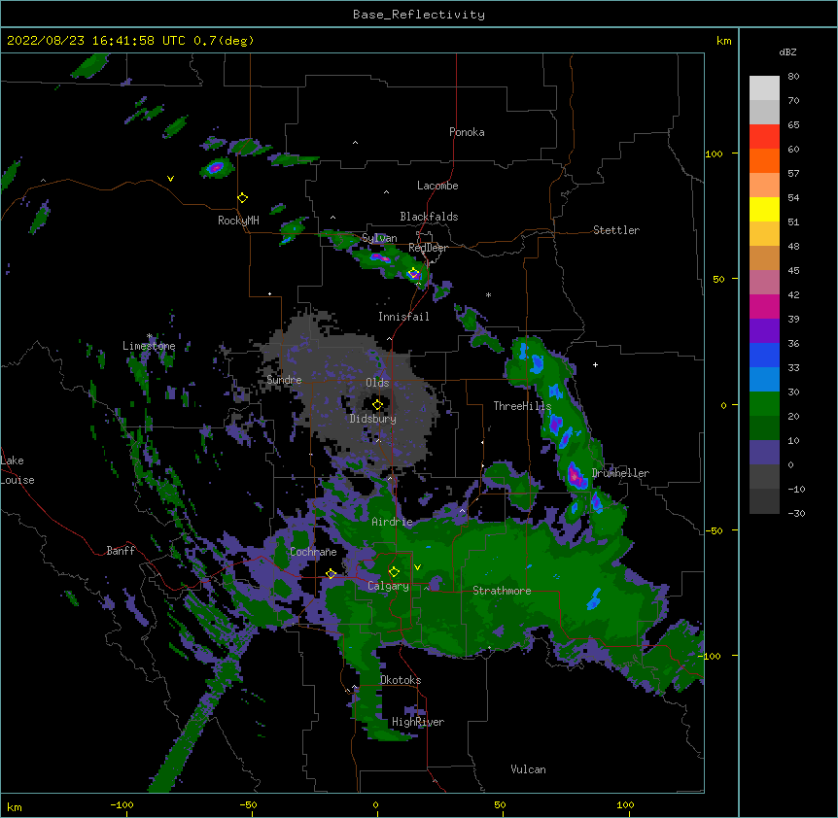Image resolution: width=838 pixels, height=818 pixels.
Task: Click the 2022/08/23 16:41:58 UTC timestamp
Action: [96, 41]
